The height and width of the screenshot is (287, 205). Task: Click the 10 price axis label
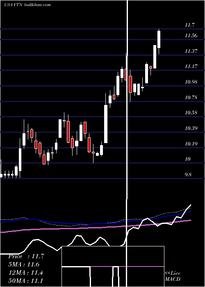188,159
